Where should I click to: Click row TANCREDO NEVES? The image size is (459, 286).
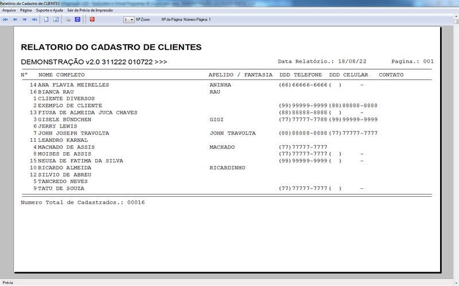[x=60, y=181]
